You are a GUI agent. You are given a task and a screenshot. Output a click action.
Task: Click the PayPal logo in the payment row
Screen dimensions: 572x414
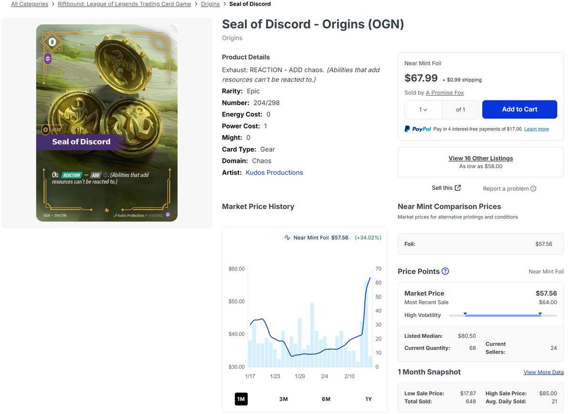[418, 128]
